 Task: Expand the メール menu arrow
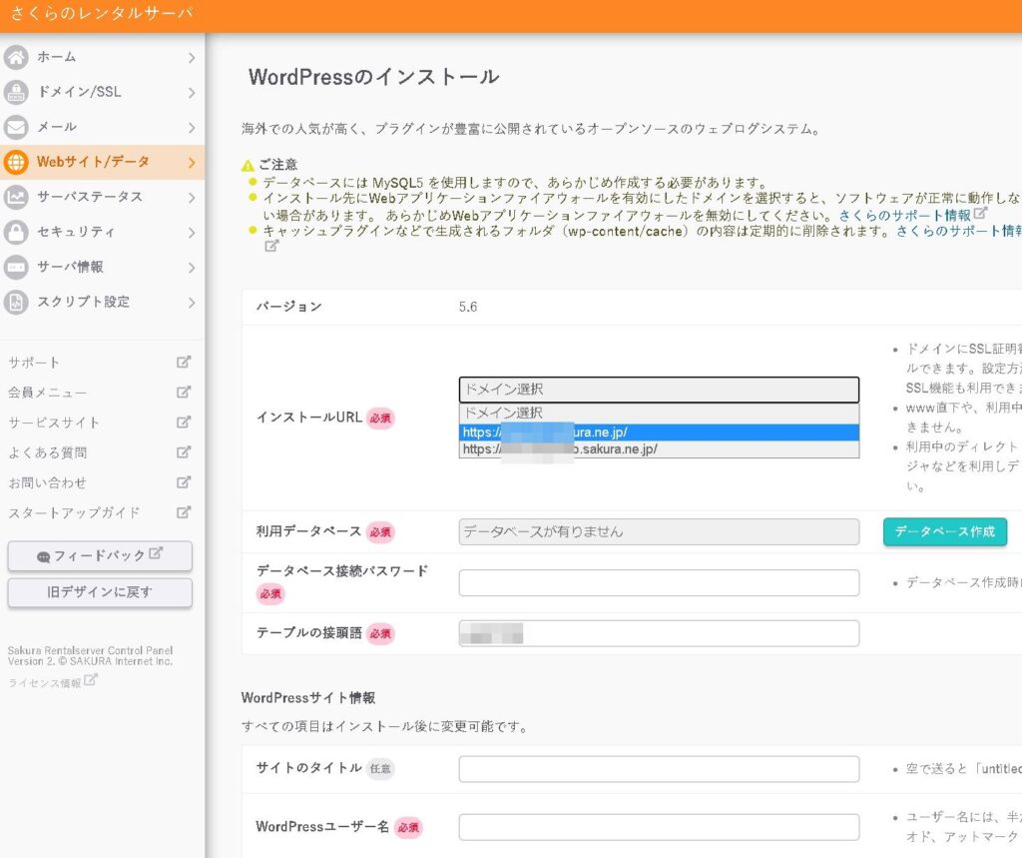tap(191, 127)
